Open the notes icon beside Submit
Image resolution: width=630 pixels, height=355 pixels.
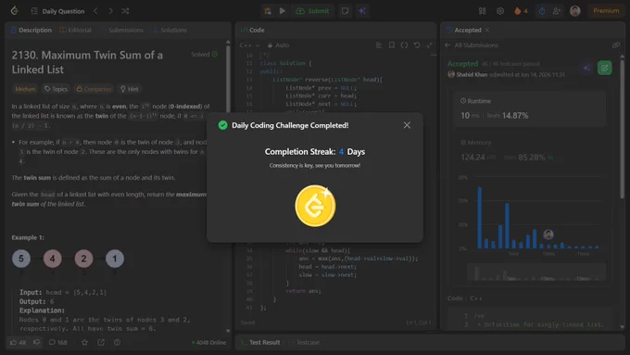(x=346, y=11)
